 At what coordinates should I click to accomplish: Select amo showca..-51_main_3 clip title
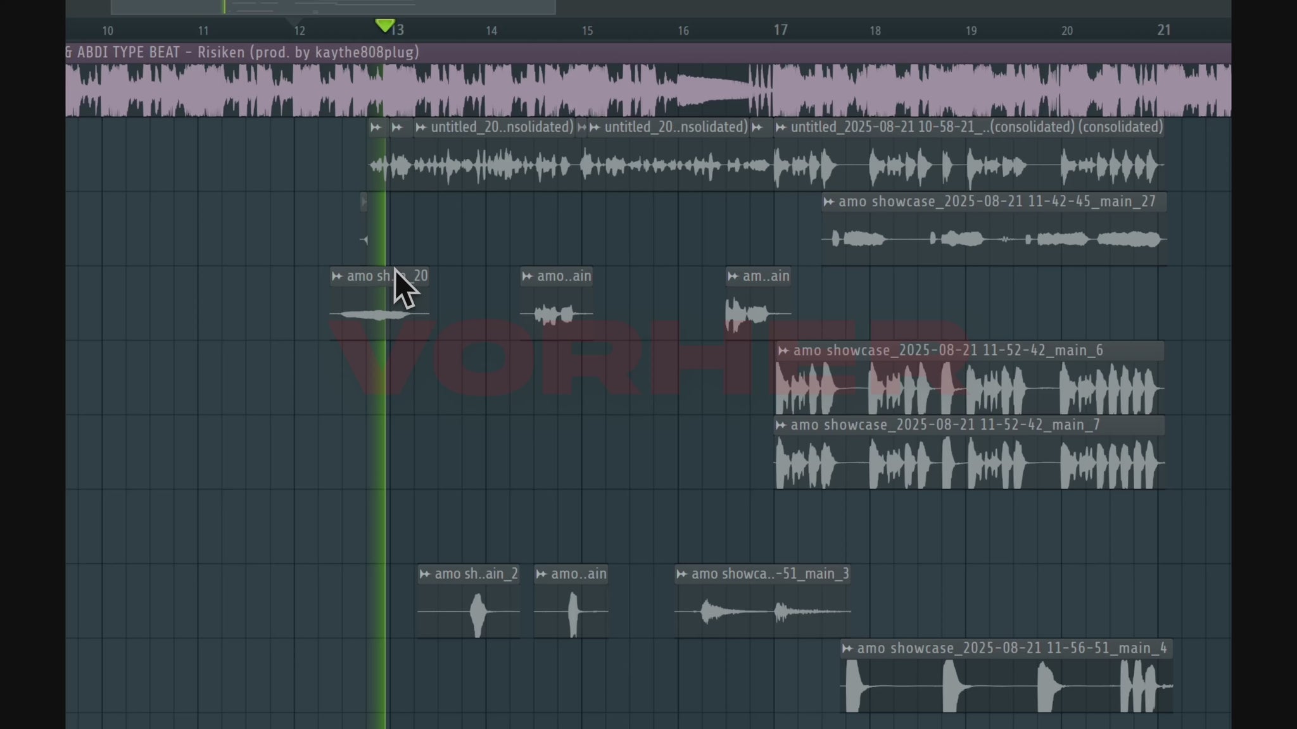(x=770, y=574)
